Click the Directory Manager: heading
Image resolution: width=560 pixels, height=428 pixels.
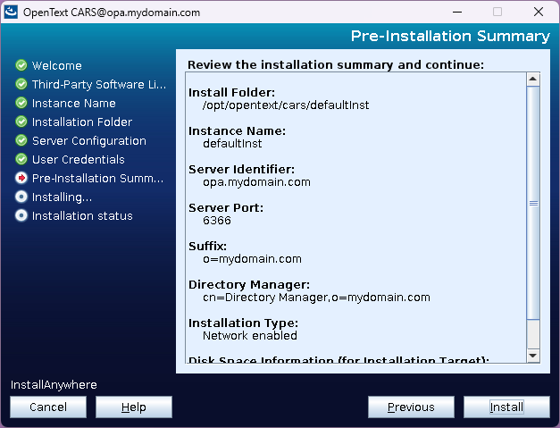click(249, 285)
